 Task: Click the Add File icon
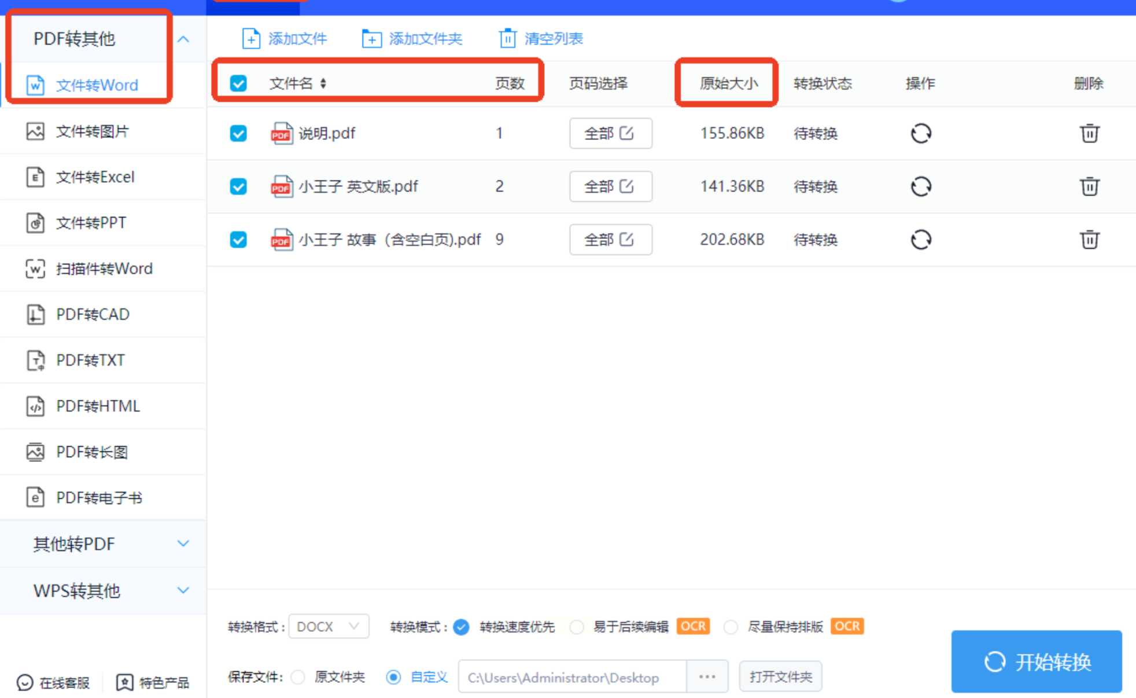pos(250,39)
